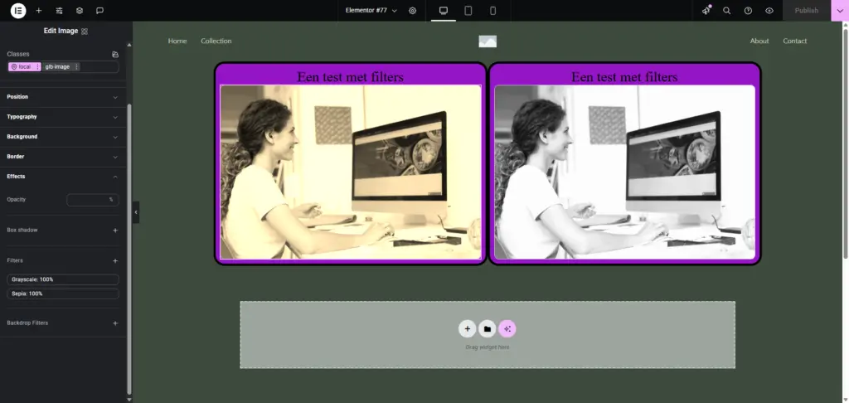Click the panel vertical scrollbar

click(x=129, y=249)
